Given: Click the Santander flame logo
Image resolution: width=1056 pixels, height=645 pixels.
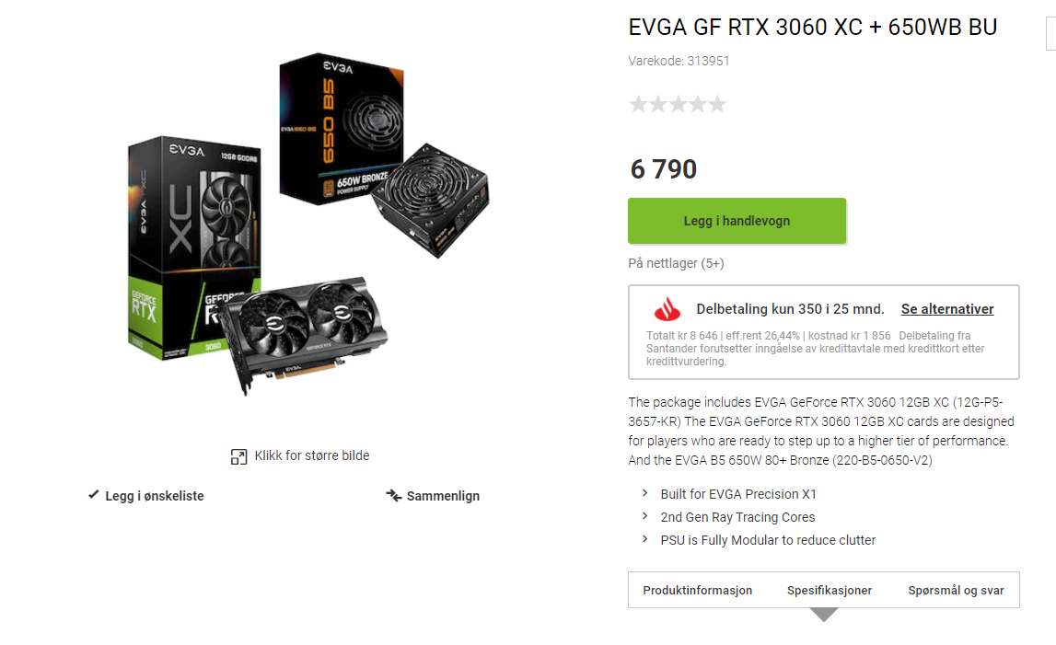Looking at the screenshot, I should click(667, 309).
